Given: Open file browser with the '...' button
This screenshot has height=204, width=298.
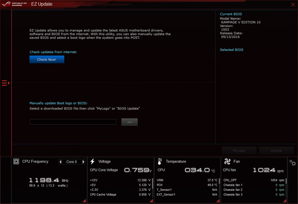Looking at the screenshot, I should 130,122.
